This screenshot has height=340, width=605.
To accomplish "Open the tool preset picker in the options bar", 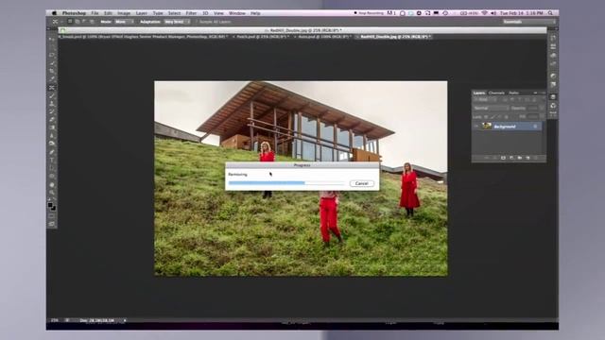I will click(x=57, y=22).
